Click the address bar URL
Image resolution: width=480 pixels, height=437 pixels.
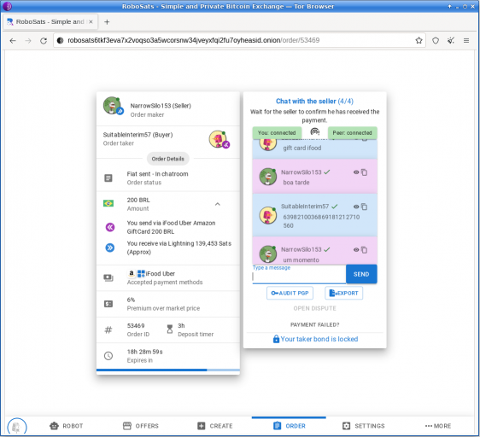pyautogui.click(x=194, y=40)
